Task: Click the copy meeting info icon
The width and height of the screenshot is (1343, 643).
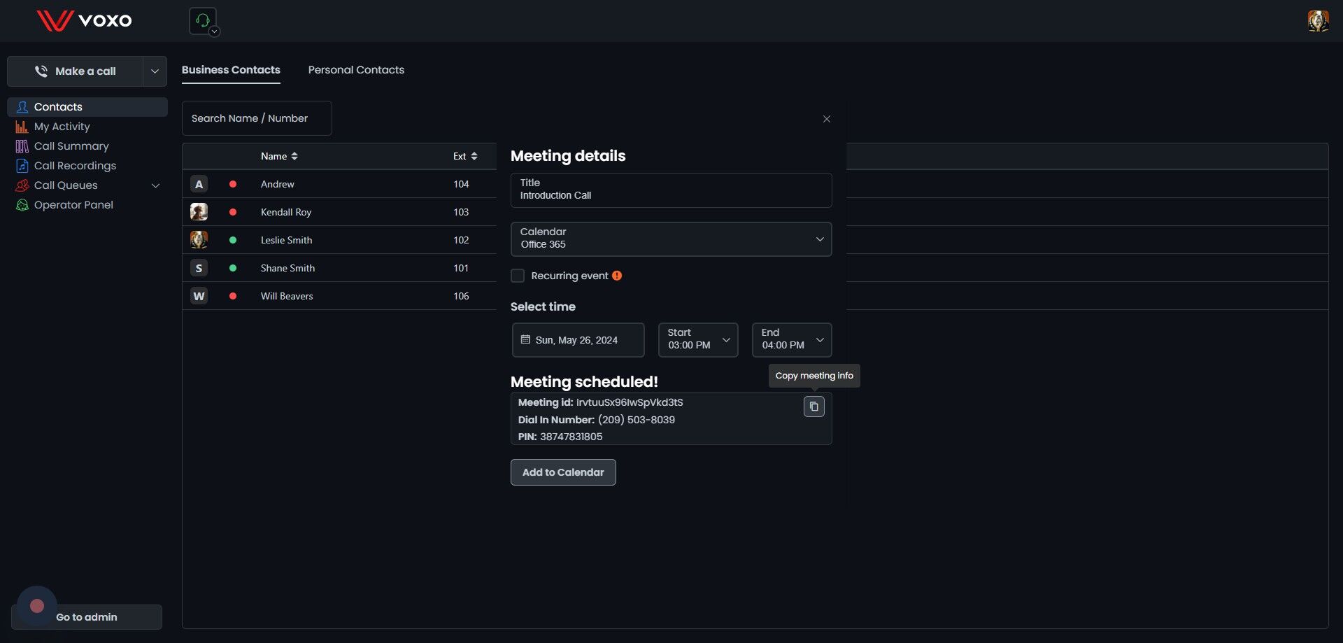Action: pyautogui.click(x=813, y=407)
